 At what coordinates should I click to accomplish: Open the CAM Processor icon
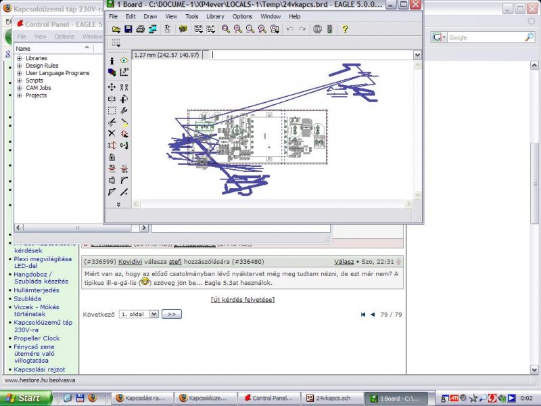point(152,29)
